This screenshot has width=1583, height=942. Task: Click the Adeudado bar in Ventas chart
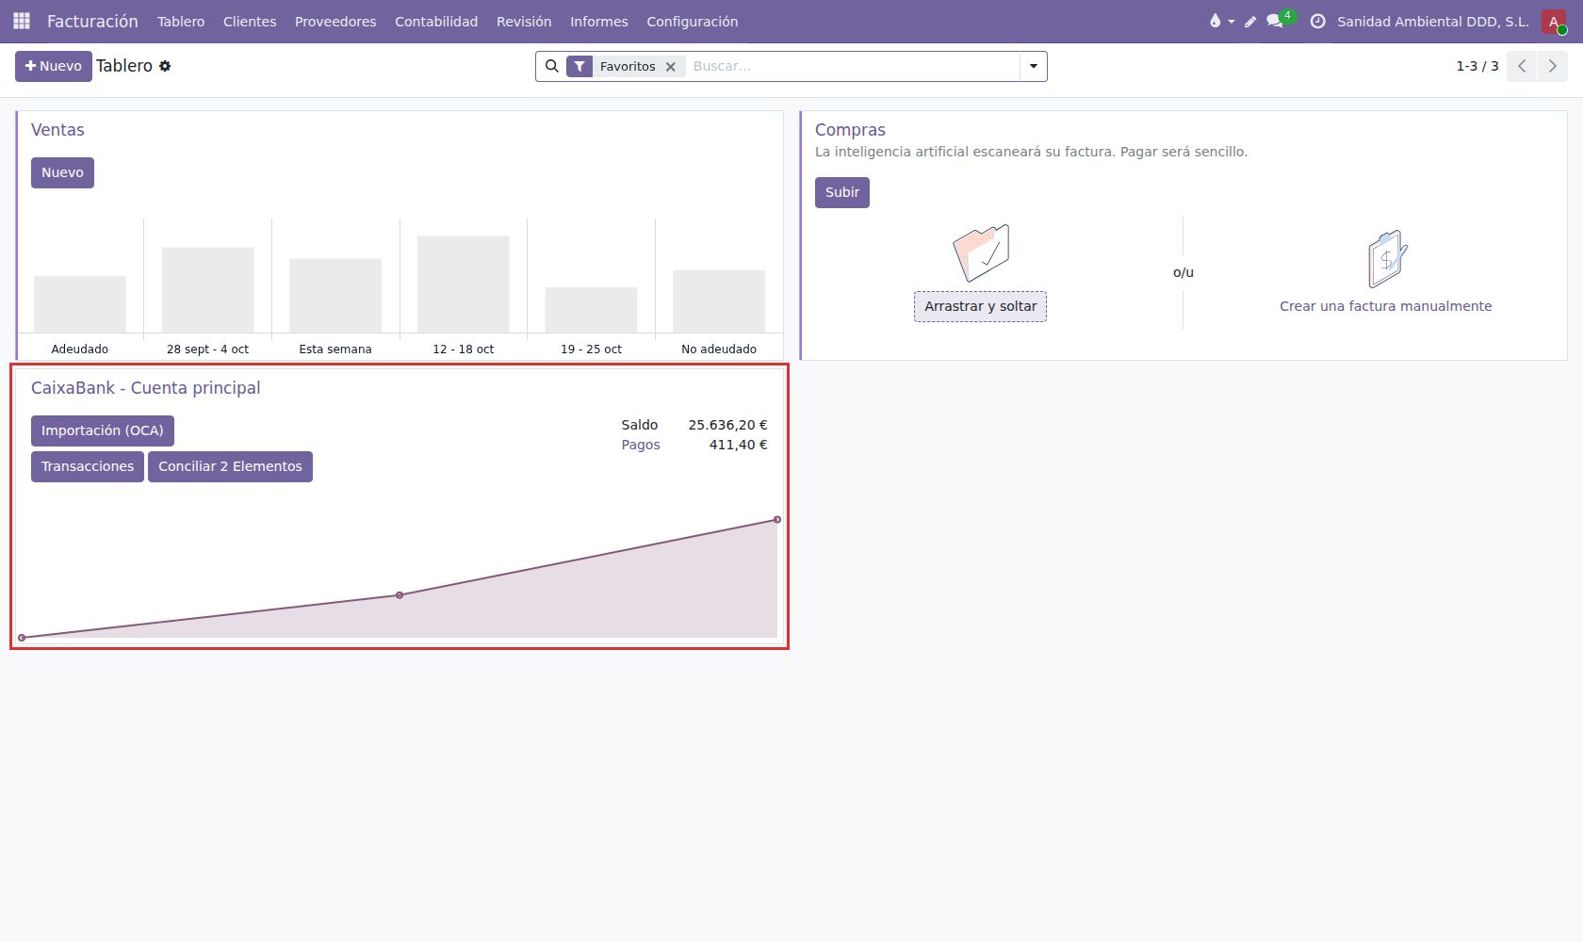coord(80,303)
